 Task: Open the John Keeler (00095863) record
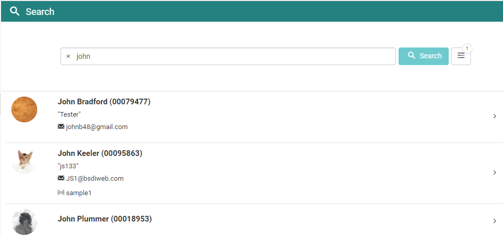click(x=100, y=153)
